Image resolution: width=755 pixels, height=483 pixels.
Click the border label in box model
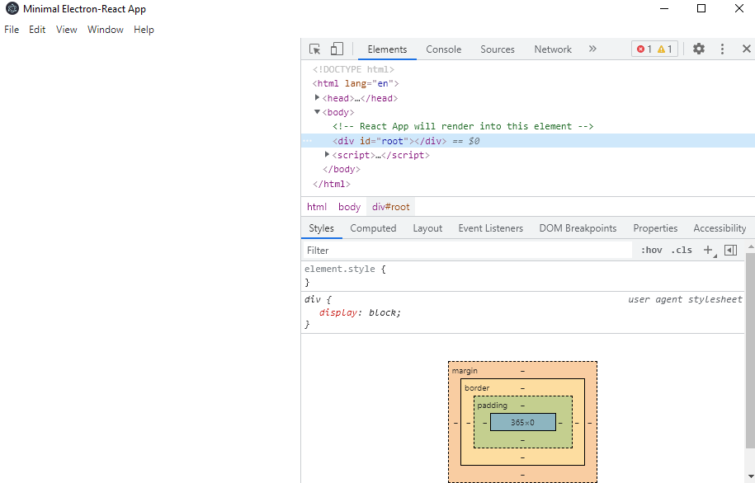tap(477, 387)
